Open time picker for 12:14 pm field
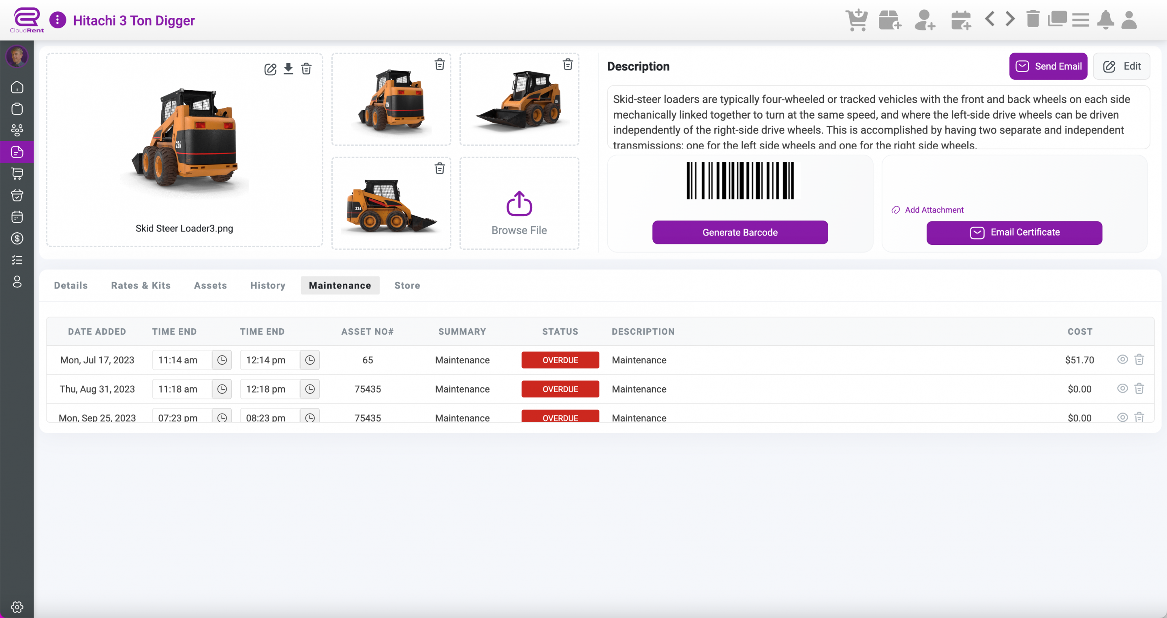 [x=310, y=360]
